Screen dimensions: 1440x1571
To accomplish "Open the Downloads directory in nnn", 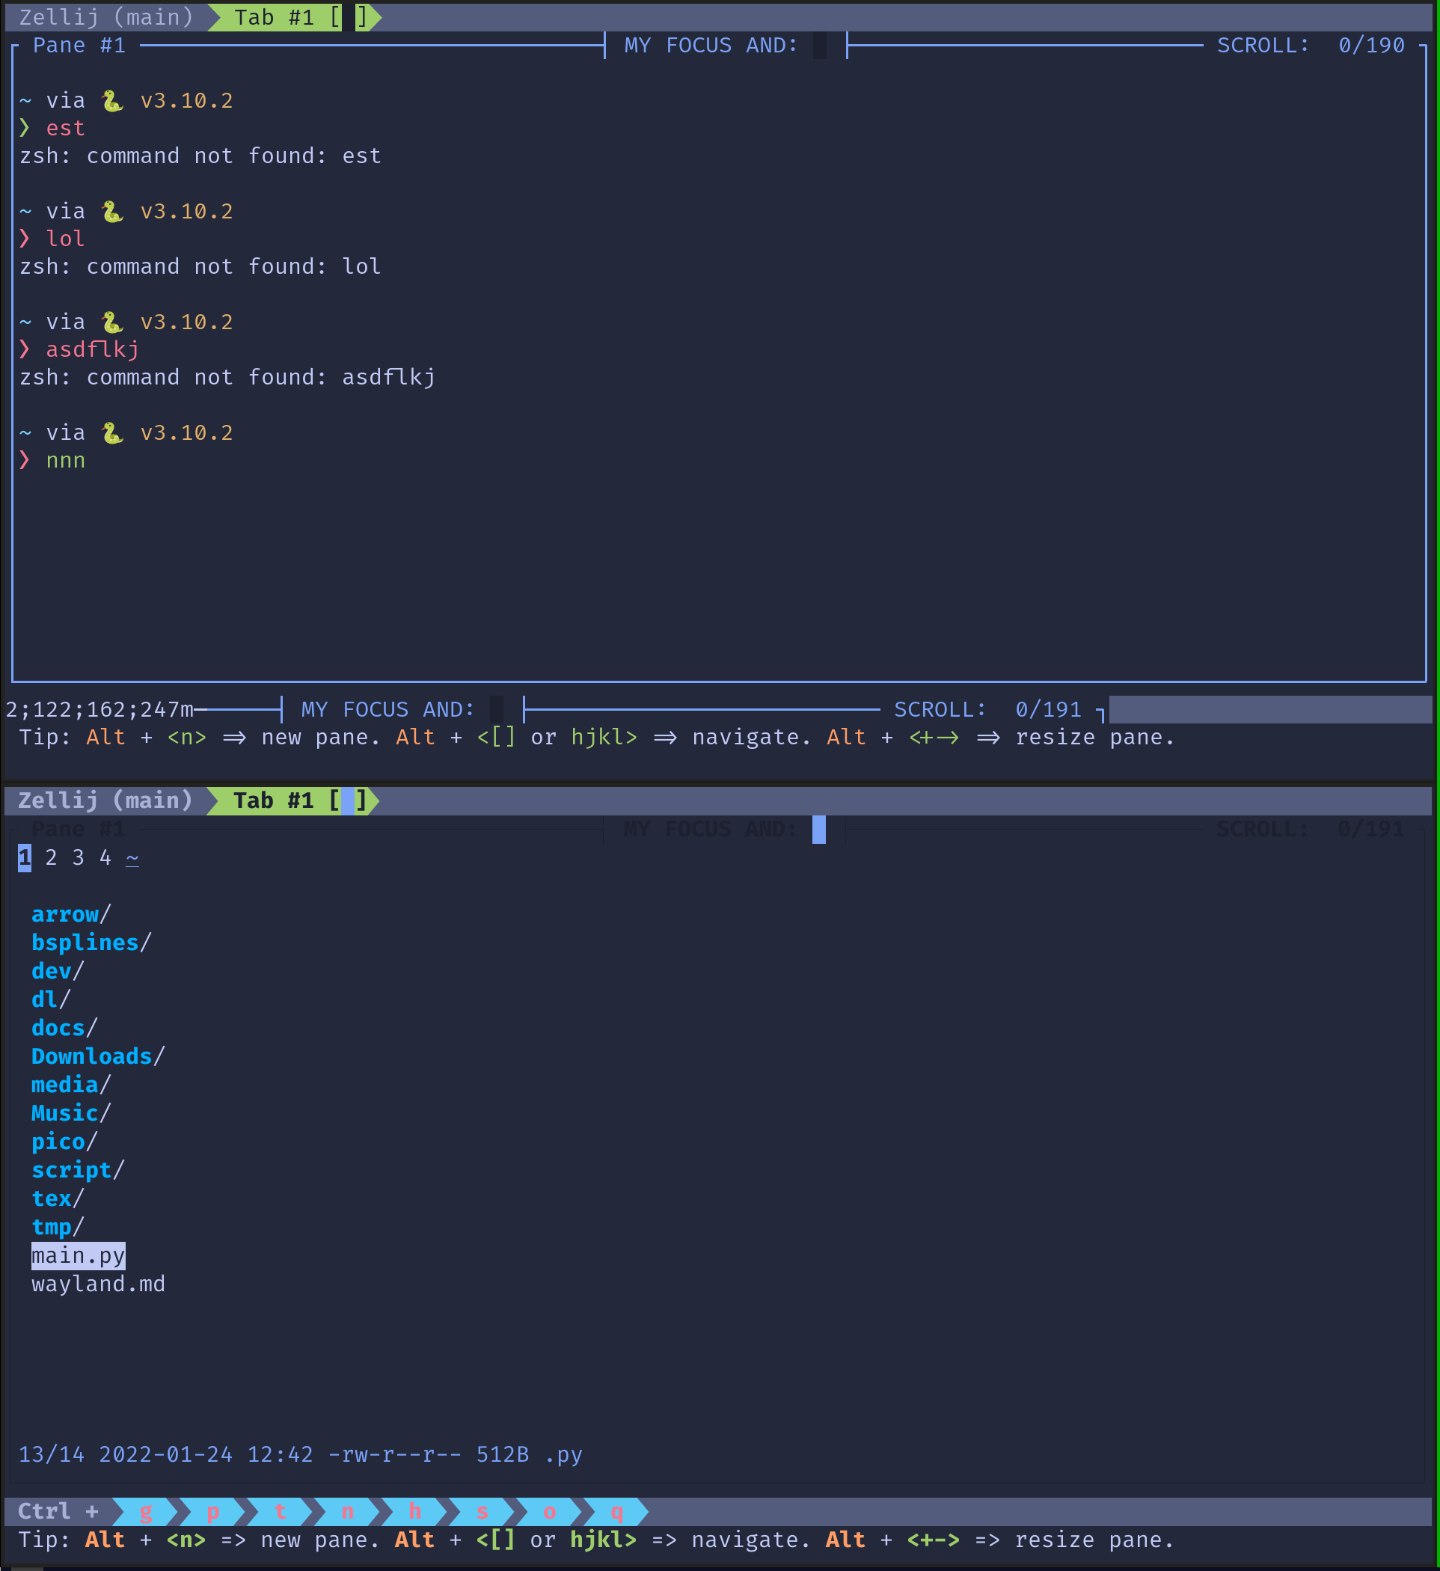I will point(91,1056).
